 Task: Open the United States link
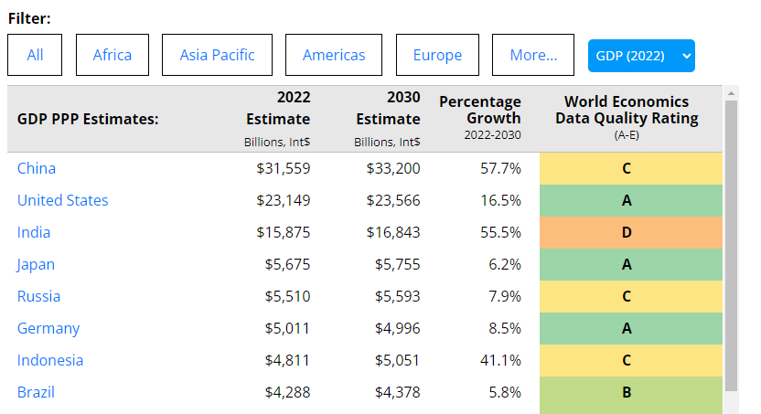click(62, 200)
